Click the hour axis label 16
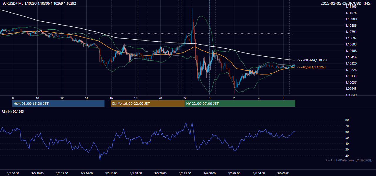The image size is (376, 176). tap(111, 98)
